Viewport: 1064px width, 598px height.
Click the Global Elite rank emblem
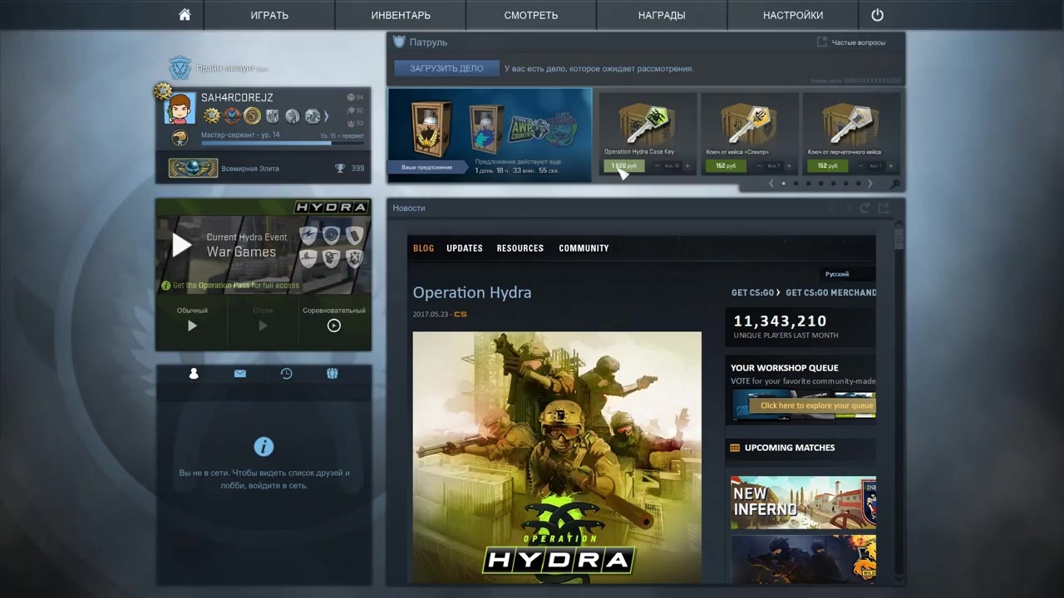pyautogui.click(x=193, y=169)
